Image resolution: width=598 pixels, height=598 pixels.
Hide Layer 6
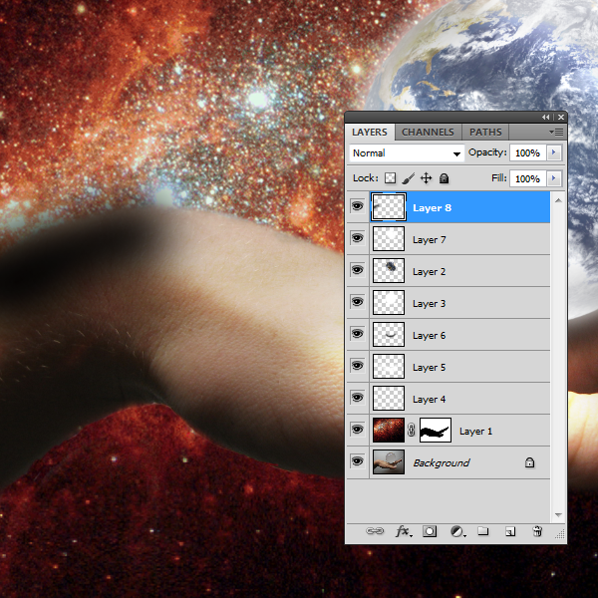click(x=357, y=334)
